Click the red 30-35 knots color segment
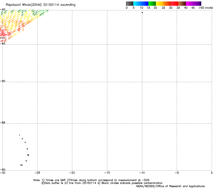Screen dimensions: 214x188 click(175, 3)
